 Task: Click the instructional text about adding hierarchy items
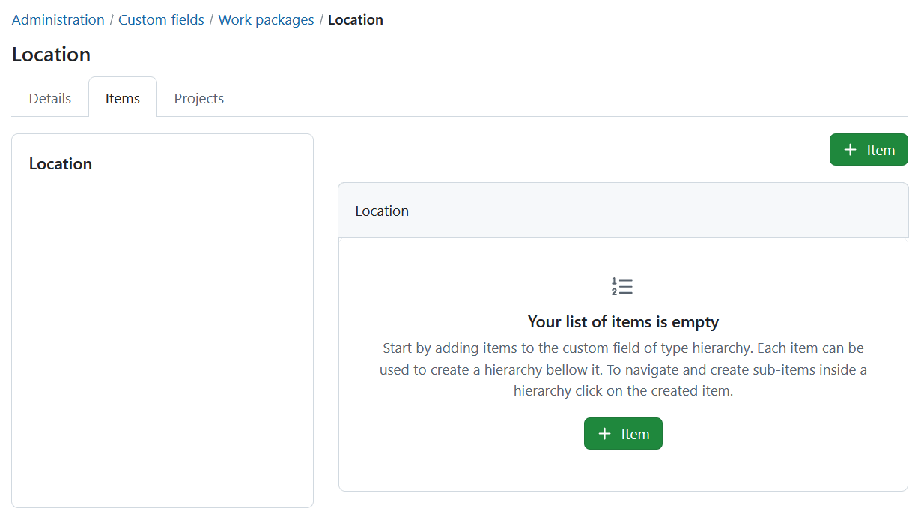[622, 369]
